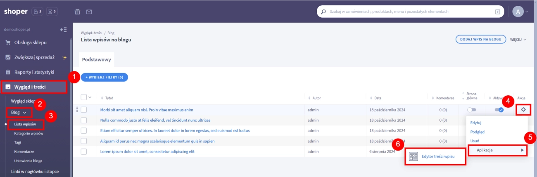
Task: Click the Wybierz filtry button
Action: 105,77
